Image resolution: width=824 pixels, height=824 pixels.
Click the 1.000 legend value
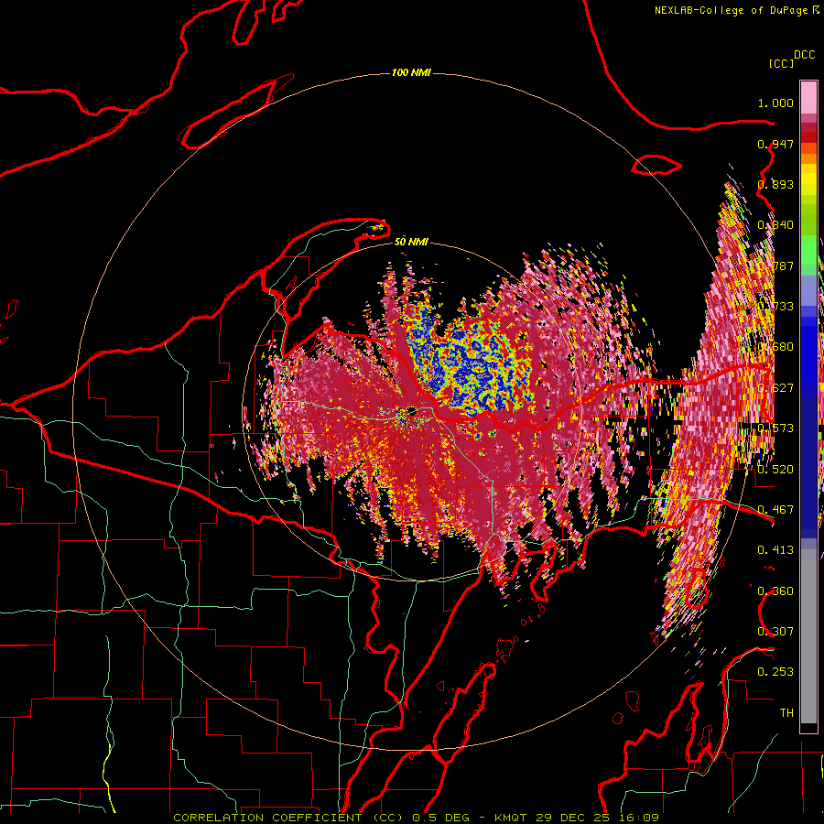[775, 103]
